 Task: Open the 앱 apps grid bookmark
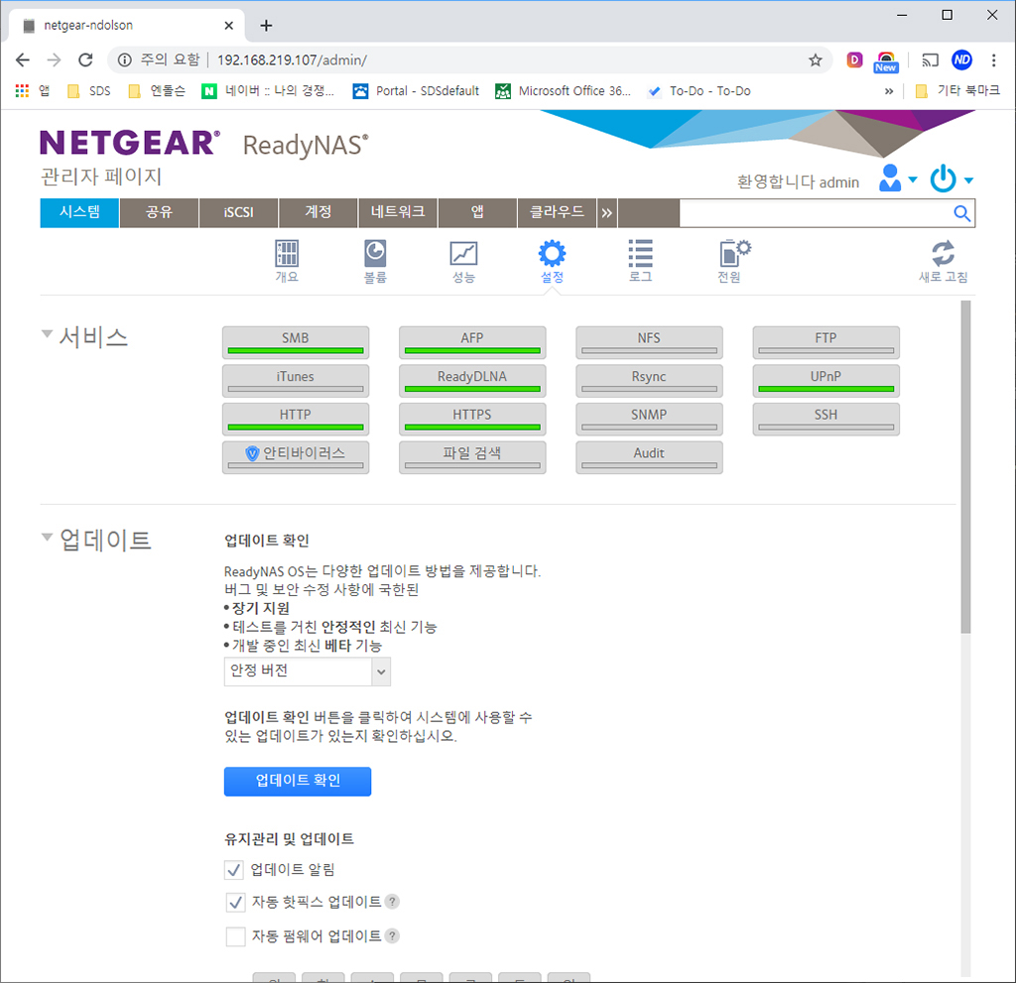click(33, 90)
